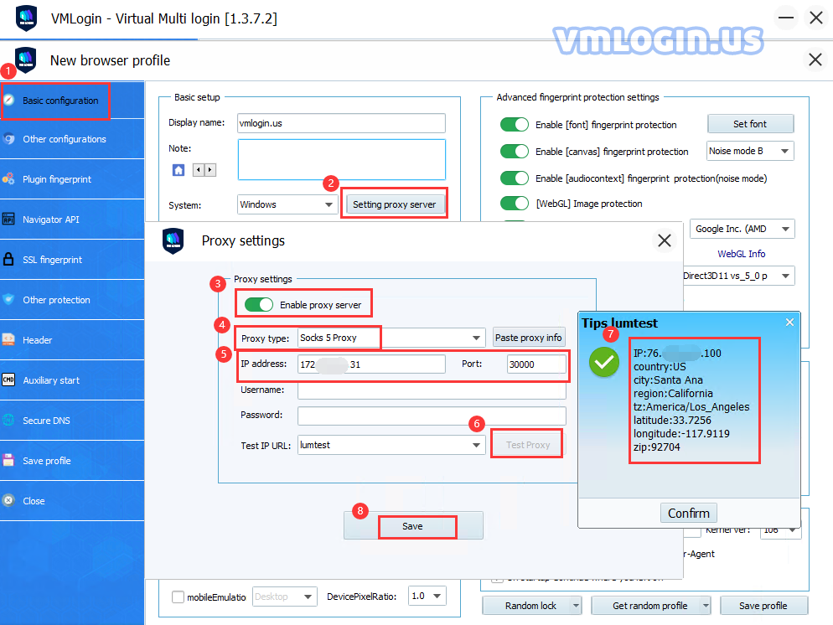Open the Noise mode B dropdown
833x625 pixels.
point(750,151)
